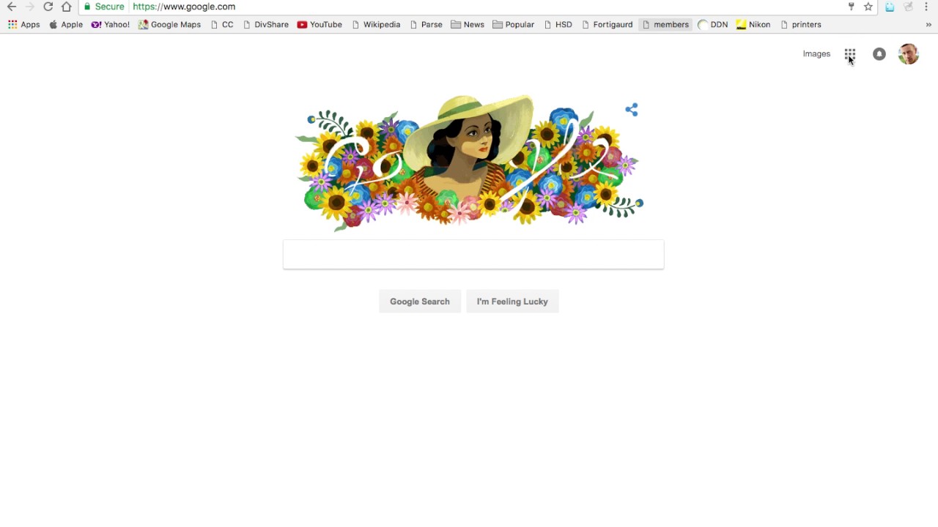Select the address bar URL
The height and width of the screenshot is (527, 938).
click(184, 7)
